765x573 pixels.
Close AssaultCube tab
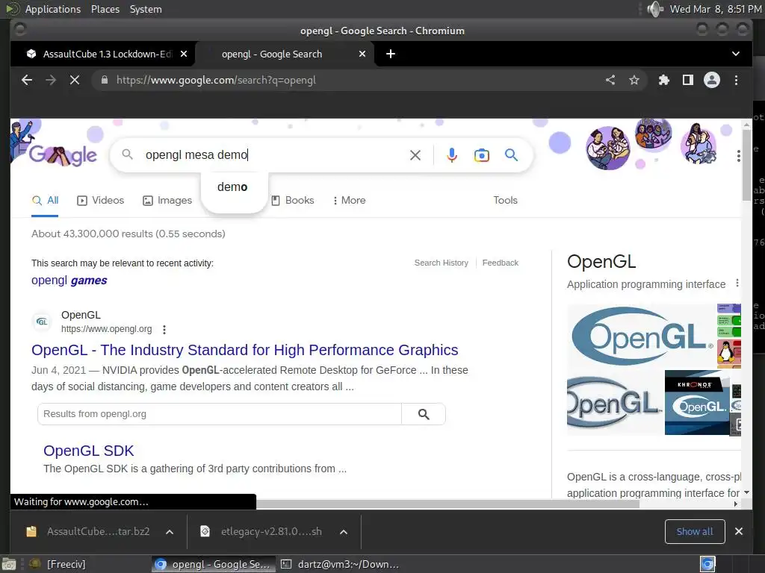pyautogui.click(x=184, y=54)
